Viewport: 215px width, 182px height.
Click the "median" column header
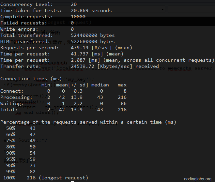[100, 85]
